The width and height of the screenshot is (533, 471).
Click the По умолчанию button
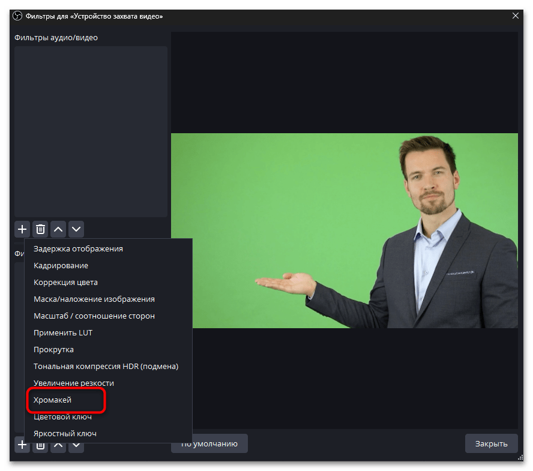(209, 443)
